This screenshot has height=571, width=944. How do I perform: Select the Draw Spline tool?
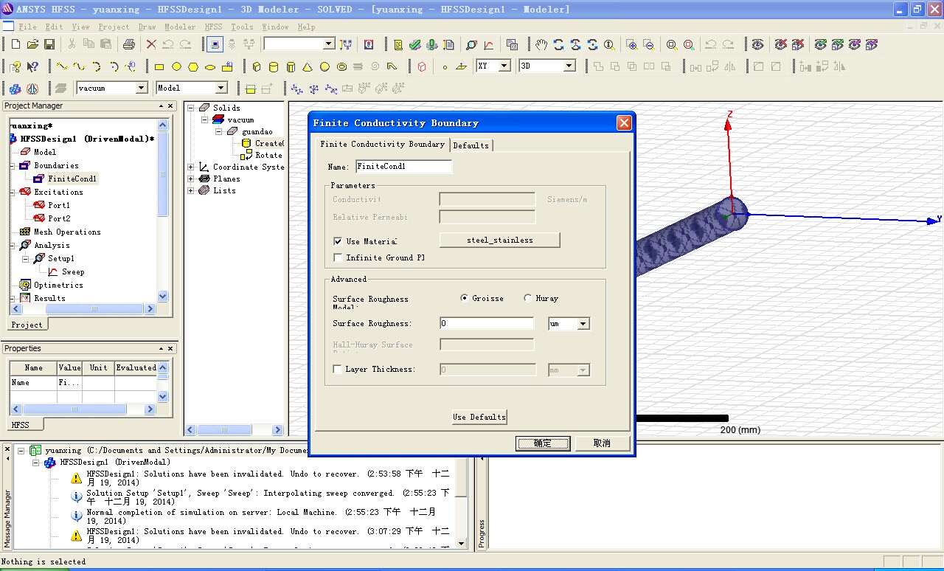tap(79, 66)
